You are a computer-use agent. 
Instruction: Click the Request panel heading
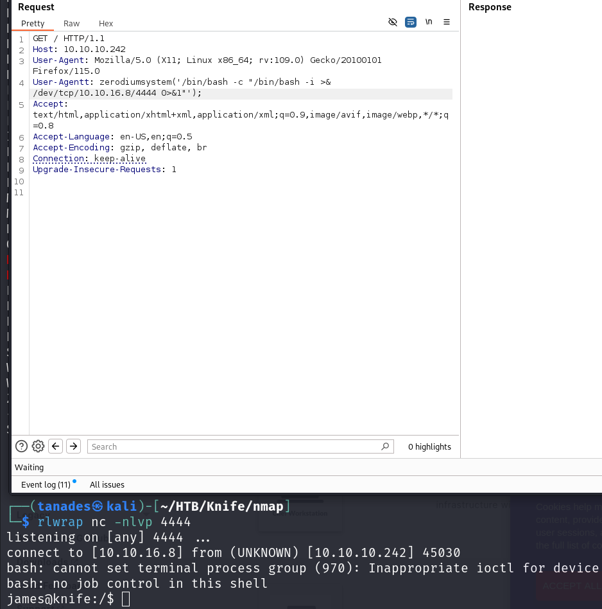(36, 7)
